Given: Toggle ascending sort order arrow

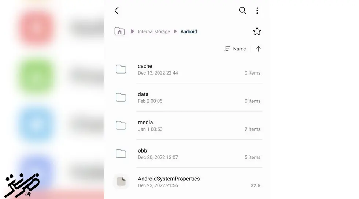Looking at the screenshot, I should click(259, 49).
